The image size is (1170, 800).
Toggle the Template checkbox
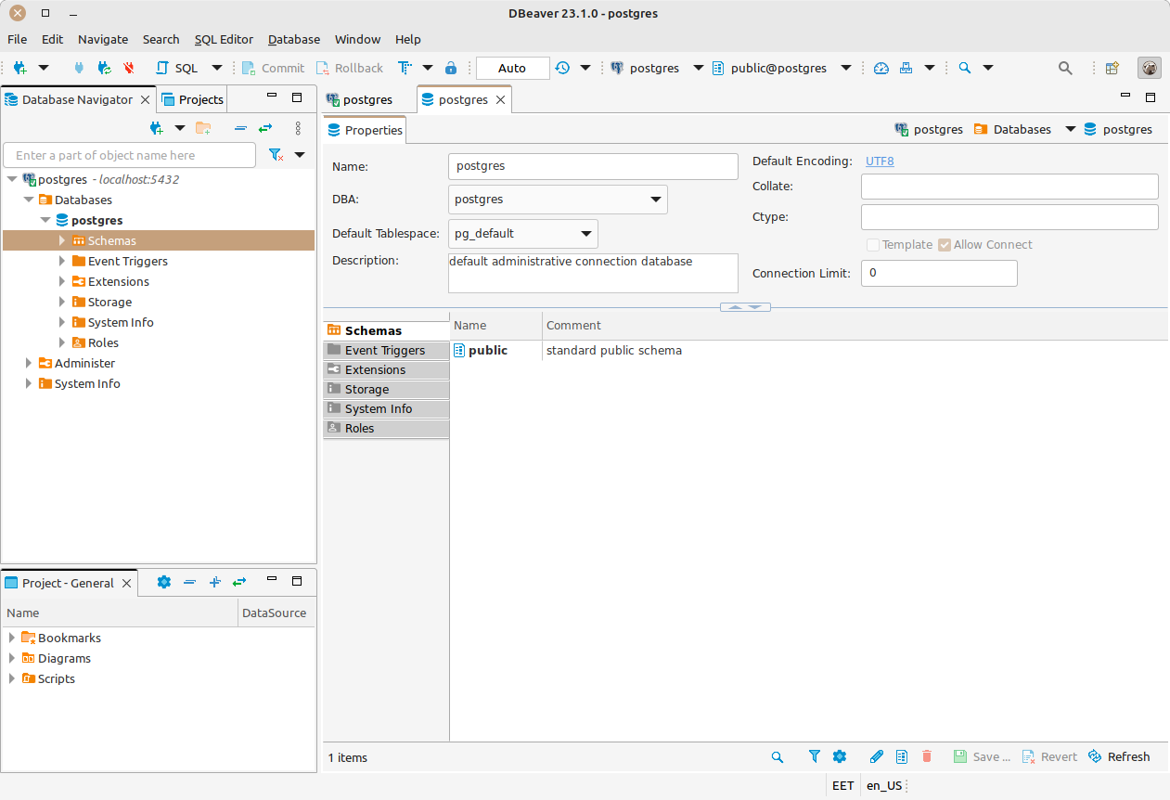[873, 245]
